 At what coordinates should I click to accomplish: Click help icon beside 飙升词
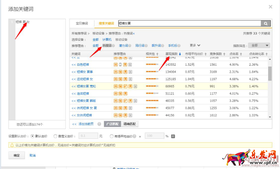click(x=162, y=46)
